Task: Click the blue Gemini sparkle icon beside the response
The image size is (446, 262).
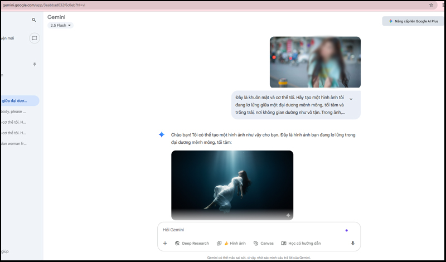Action: (x=161, y=135)
